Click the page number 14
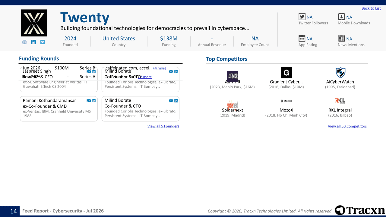The height and width of the screenshot is (217, 386). (x=14, y=211)
